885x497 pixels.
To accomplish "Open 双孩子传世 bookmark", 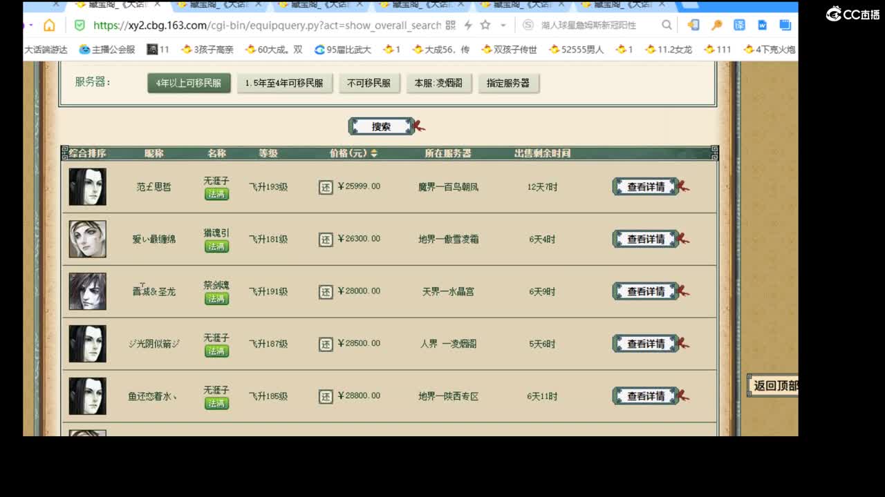I will pyautogui.click(x=510, y=50).
